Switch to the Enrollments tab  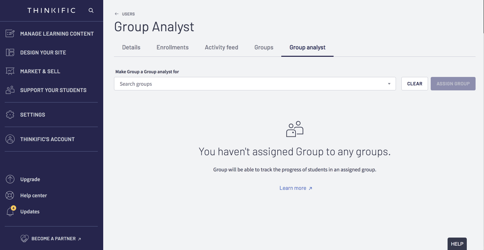click(172, 47)
